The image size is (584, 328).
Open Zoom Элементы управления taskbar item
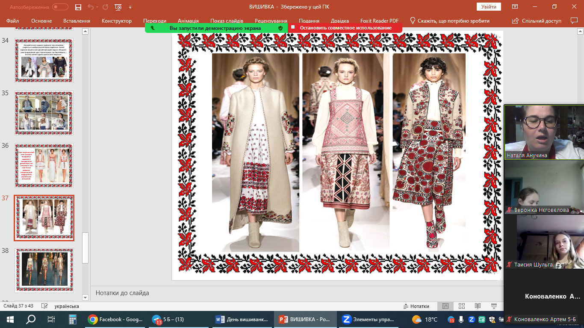(x=369, y=319)
